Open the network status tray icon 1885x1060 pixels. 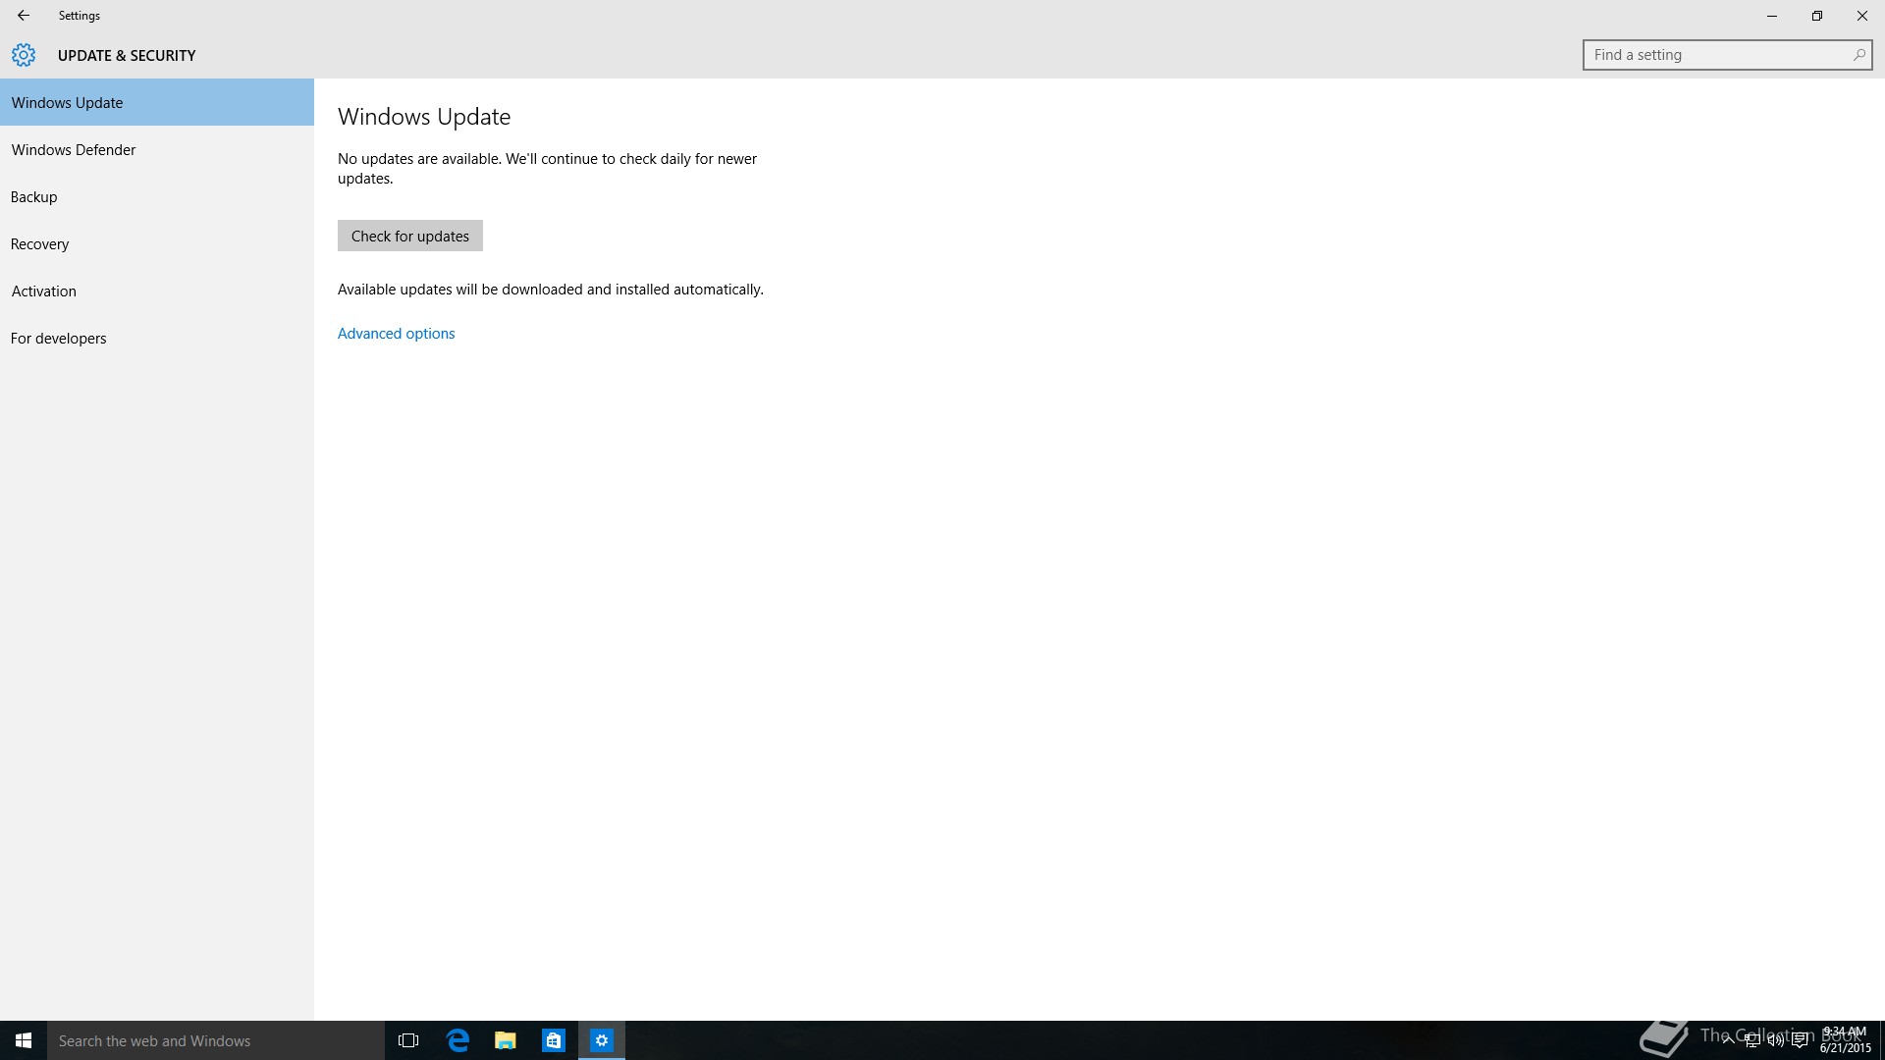[1751, 1040]
